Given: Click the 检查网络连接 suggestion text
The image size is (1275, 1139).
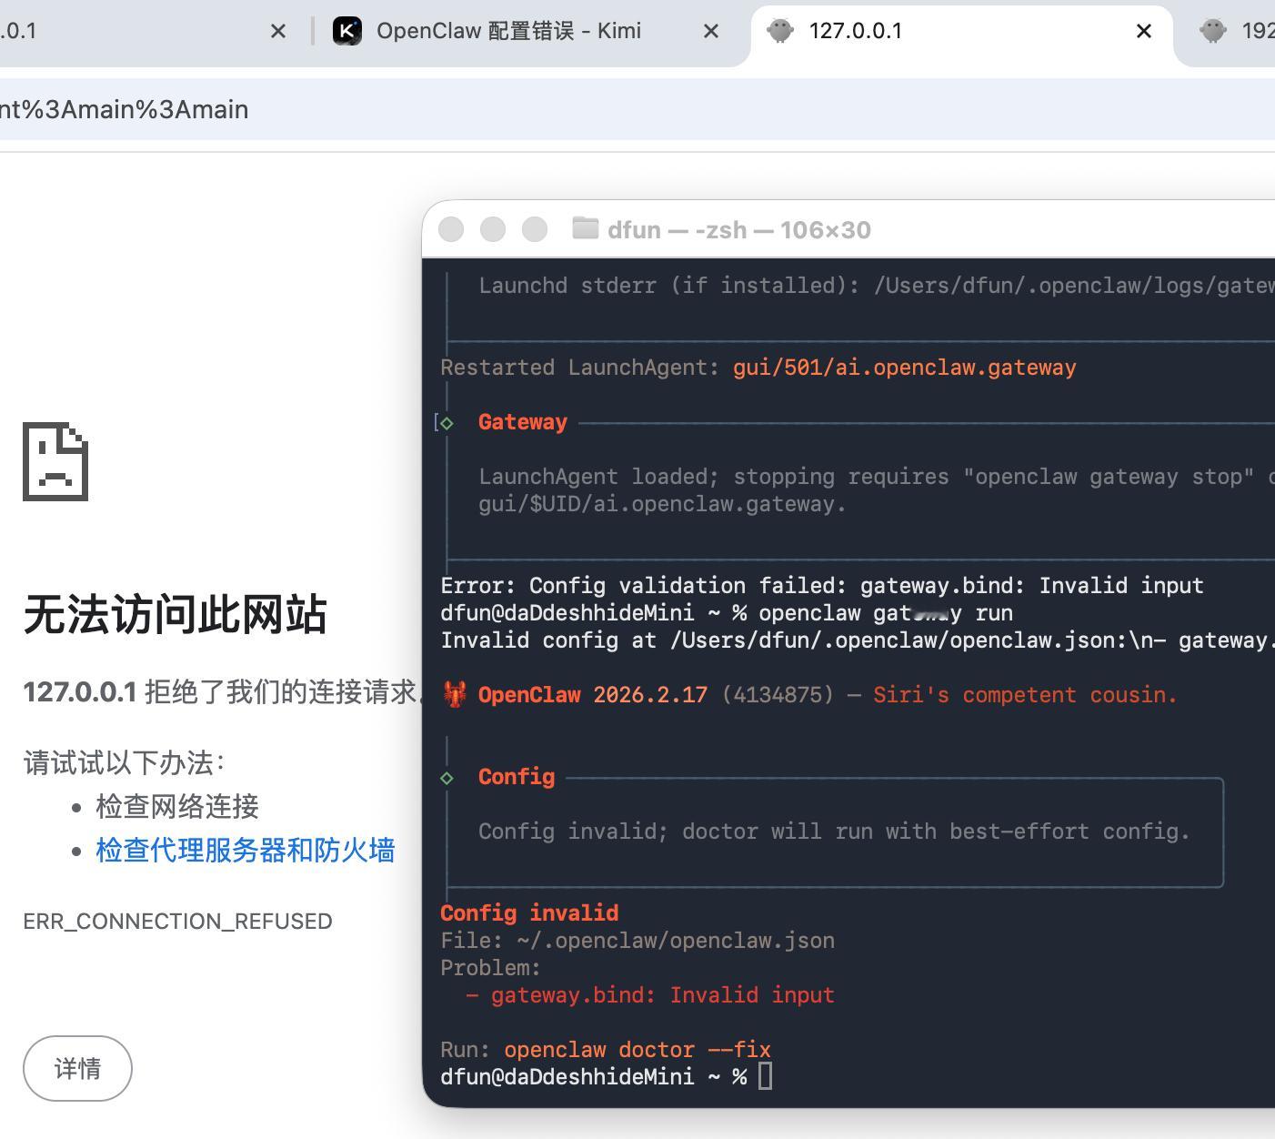Looking at the screenshot, I should coord(177,807).
